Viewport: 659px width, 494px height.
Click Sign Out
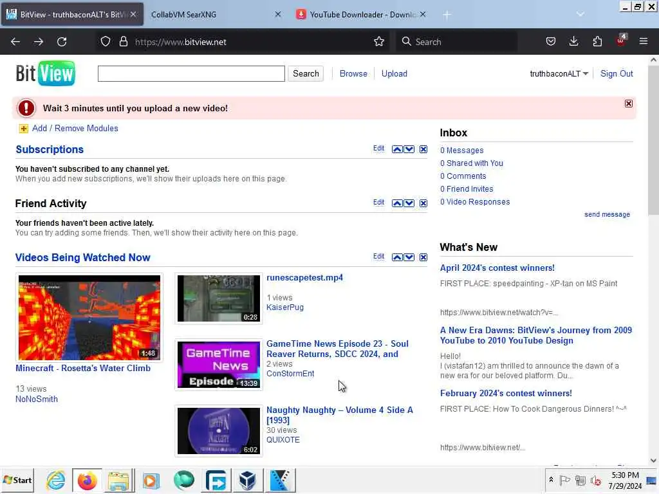(x=617, y=73)
